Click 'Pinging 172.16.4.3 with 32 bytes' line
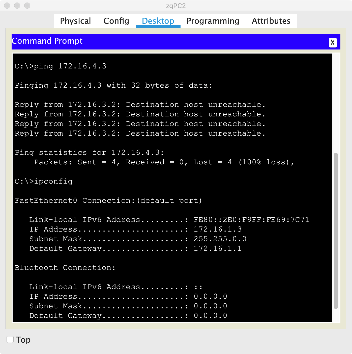Image resolution: width=352 pixels, height=354 pixels. coord(113,85)
